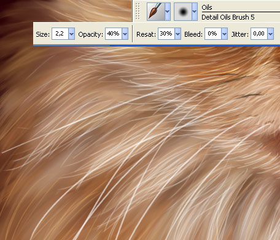The width and height of the screenshot is (280, 240).
Task: Open the brush variant dropdown arrow
Action: pos(195,12)
